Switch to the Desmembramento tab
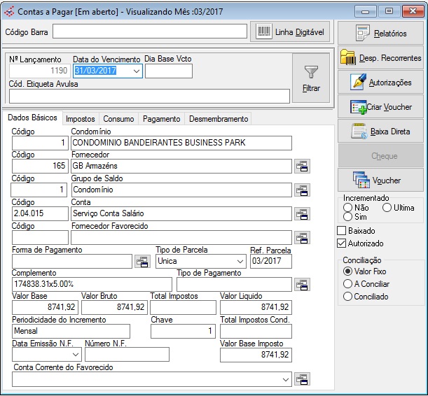Image resolution: width=428 pixels, height=396 pixels. pos(218,119)
